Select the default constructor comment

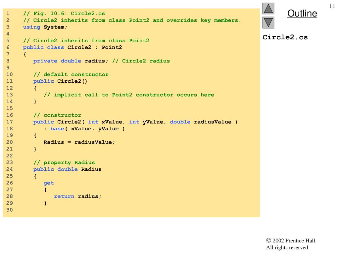pos(71,74)
